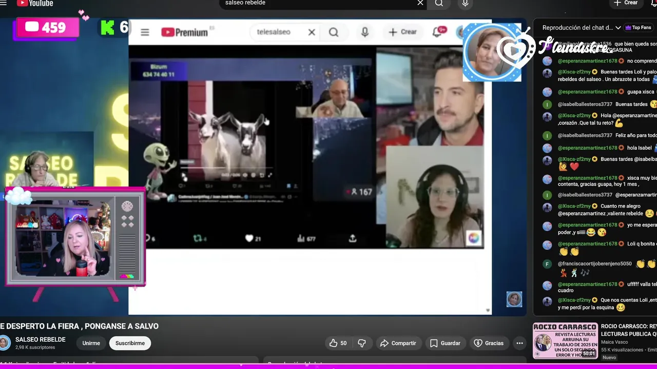
Task: Click the SALSEO REBELDE channel avatar
Action: click(x=5, y=343)
